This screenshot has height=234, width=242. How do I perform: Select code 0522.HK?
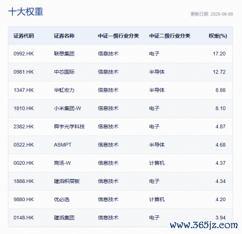coord(24,145)
